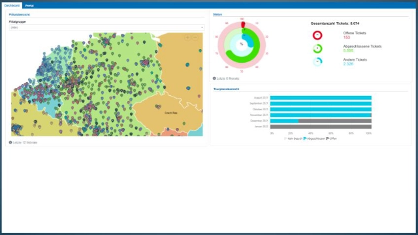
Task: Click the Tourplanübersicht panel title
Action: coord(227,89)
